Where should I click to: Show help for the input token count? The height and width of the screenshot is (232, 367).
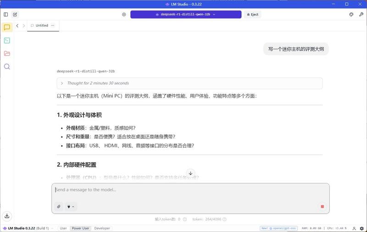tap(185, 219)
